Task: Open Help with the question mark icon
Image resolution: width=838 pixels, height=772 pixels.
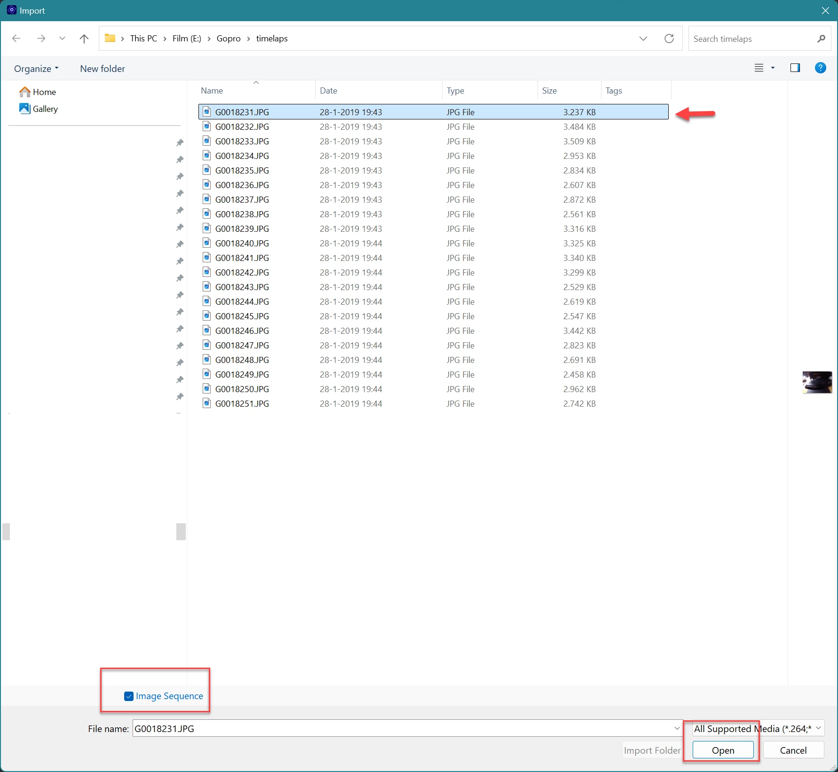Action: click(x=821, y=68)
